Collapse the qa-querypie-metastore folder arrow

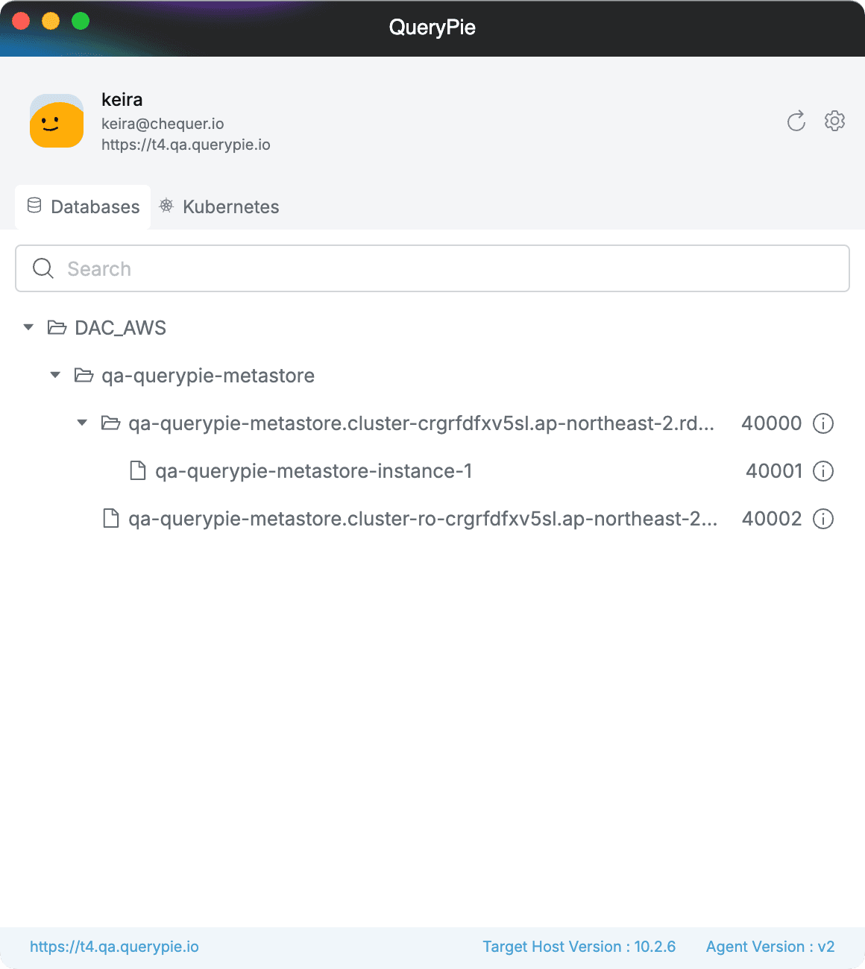(55, 376)
